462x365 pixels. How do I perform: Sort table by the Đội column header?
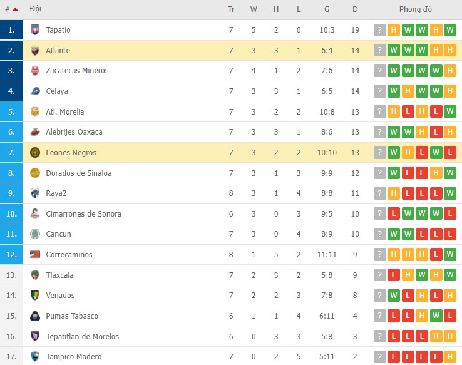36,9
